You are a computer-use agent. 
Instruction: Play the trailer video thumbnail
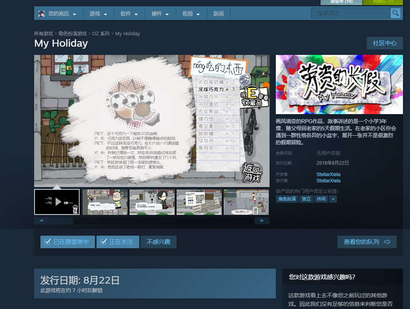coord(57,202)
